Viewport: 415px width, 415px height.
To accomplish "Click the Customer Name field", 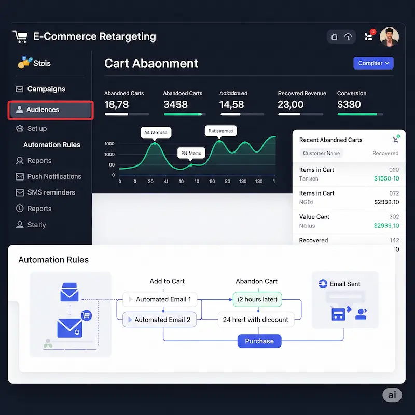I will (321, 153).
